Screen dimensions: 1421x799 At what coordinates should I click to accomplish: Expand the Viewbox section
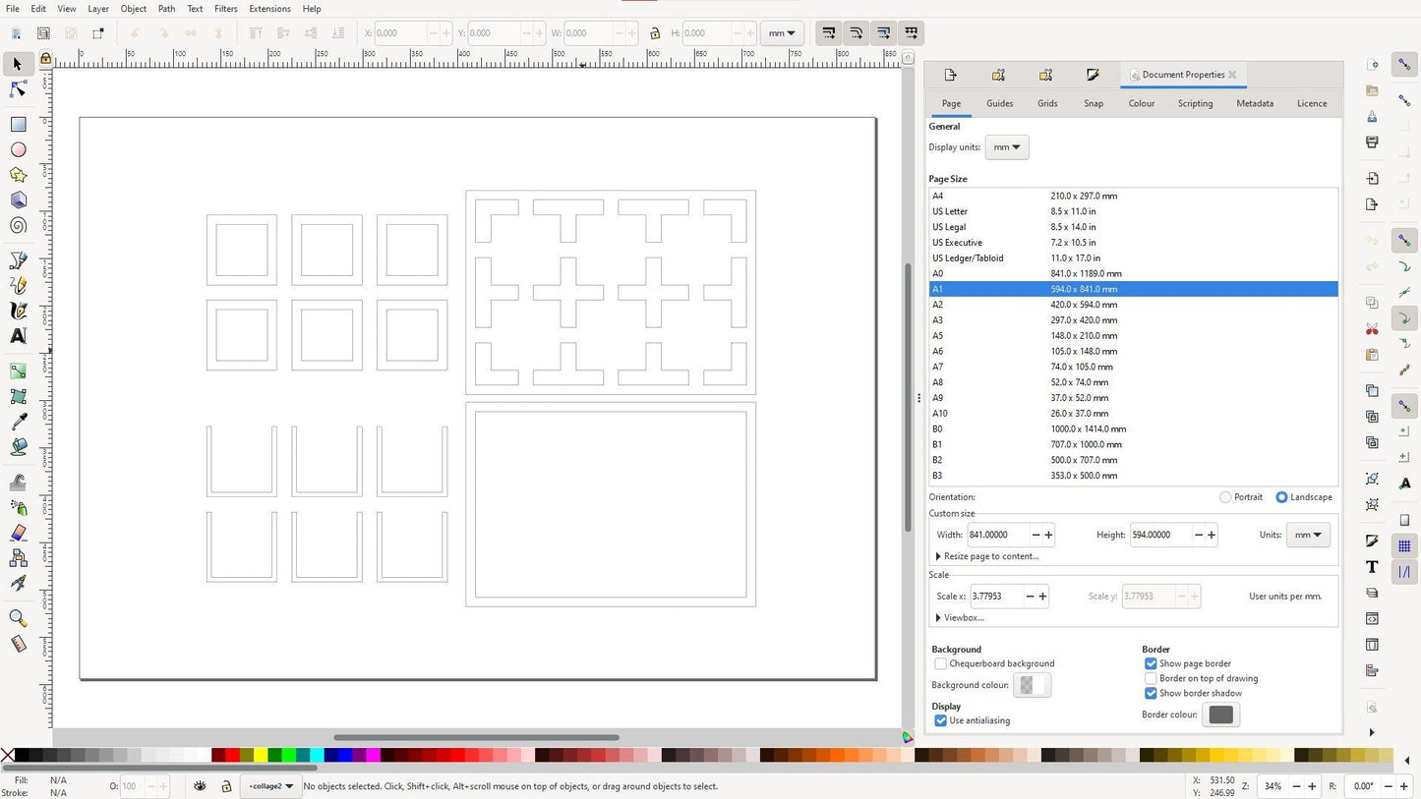coord(962,618)
